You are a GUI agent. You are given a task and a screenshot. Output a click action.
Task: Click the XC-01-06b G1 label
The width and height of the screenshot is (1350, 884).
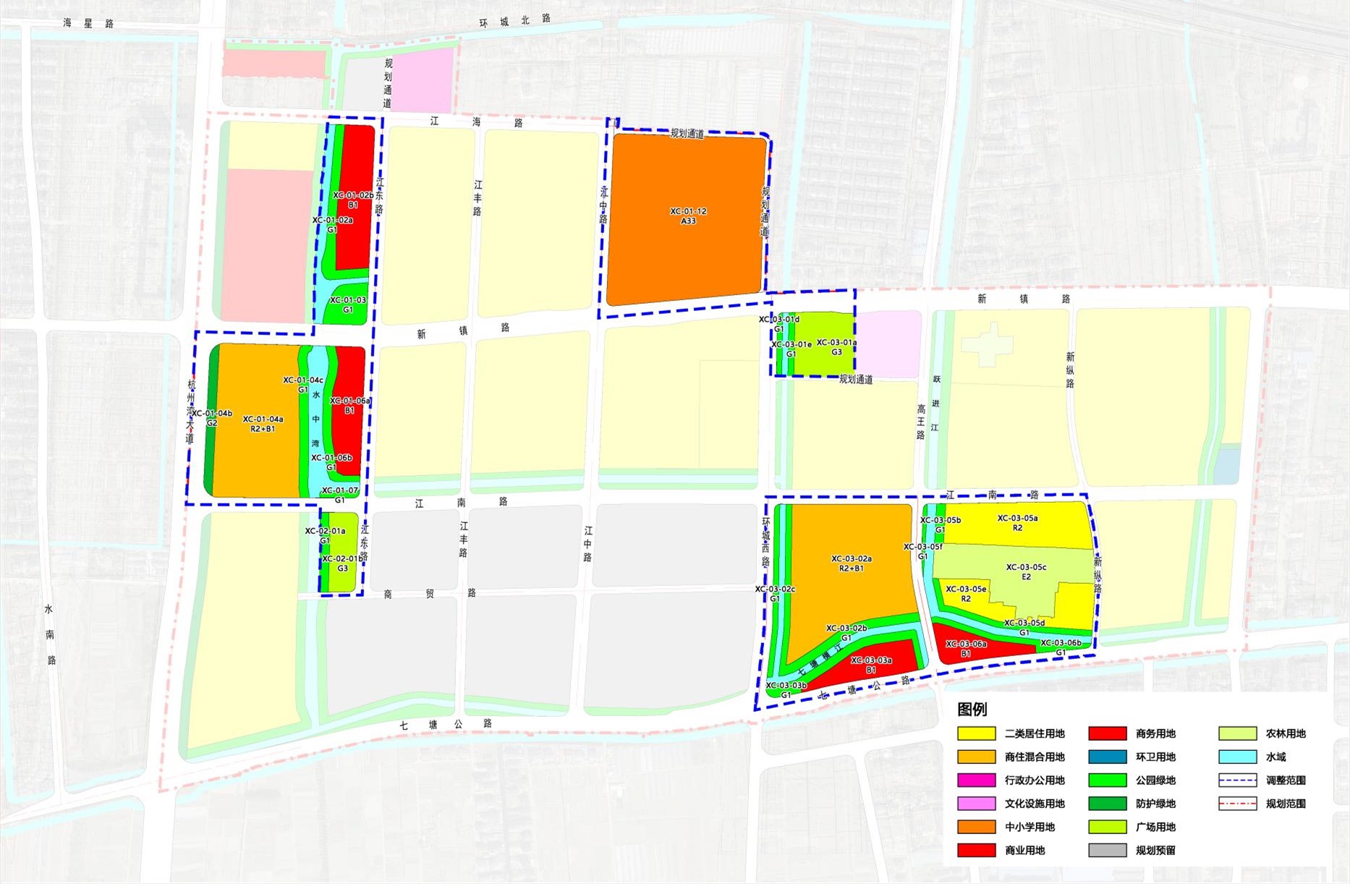pos(331,462)
